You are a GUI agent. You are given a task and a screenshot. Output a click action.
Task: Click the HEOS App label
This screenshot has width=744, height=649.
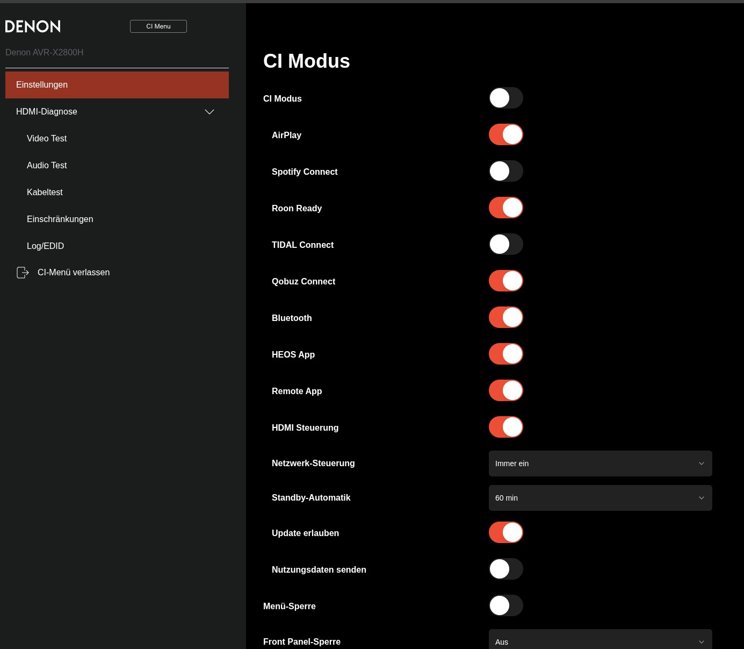293,354
